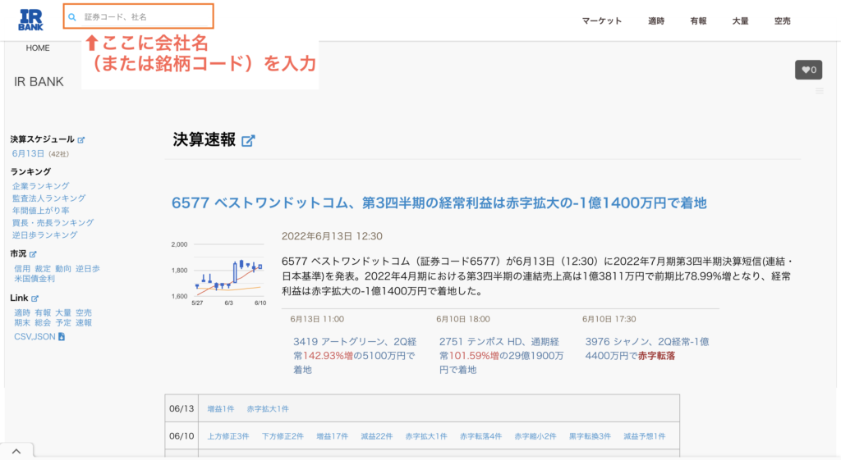Open 監査法人ランキング
Image resolution: width=841 pixels, height=460 pixels.
coord(48,198)
